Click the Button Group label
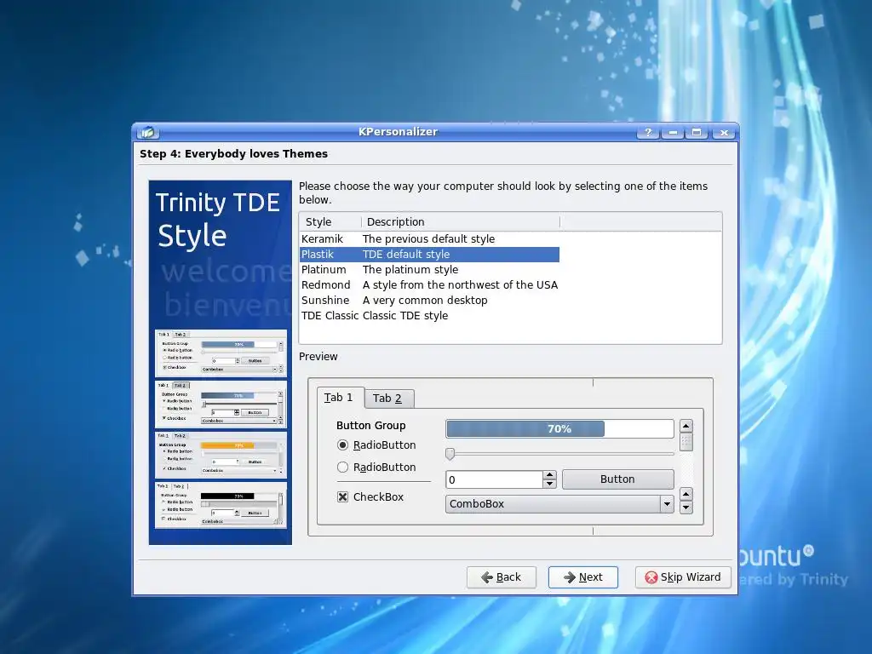 point(371,426)
